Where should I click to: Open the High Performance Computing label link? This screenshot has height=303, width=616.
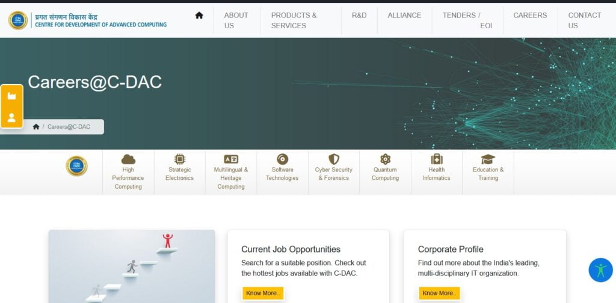click(x=128, y=178)
